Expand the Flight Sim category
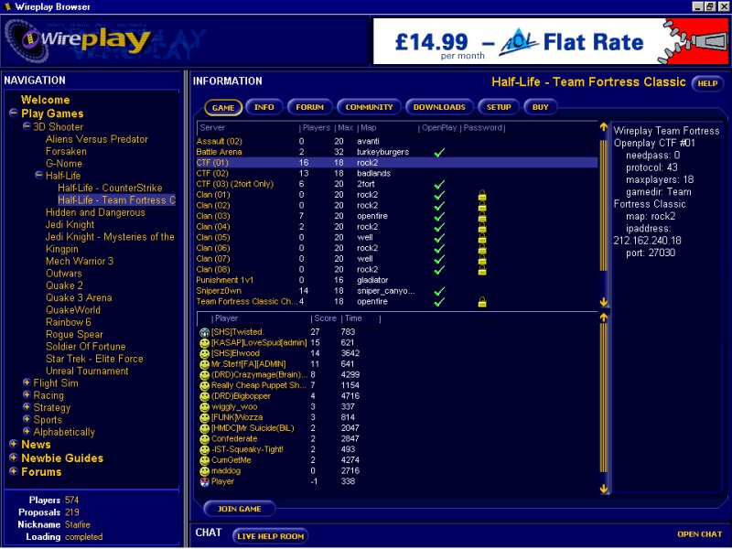This screenshot has width=732, height=549. 27,382
